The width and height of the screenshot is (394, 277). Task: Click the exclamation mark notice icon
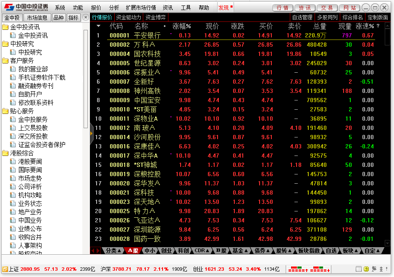point(387,269)
